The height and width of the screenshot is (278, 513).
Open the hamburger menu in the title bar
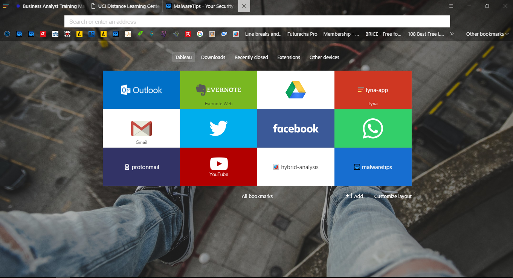pyautogui.click(x=451, y=6)
